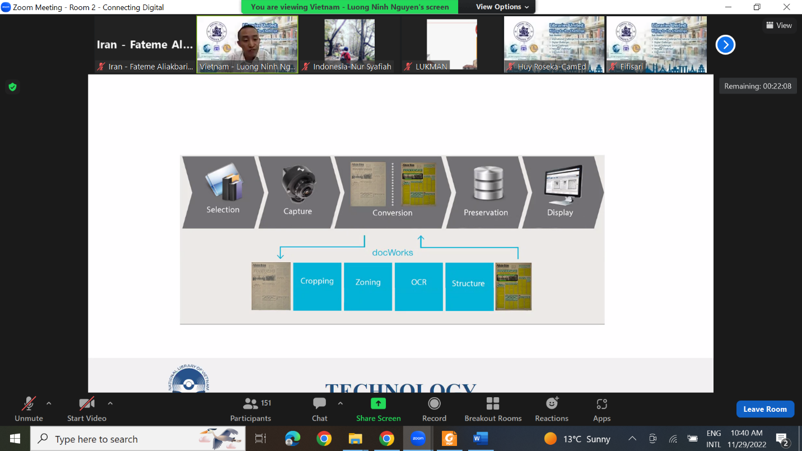Screen dimensions: 802x451
Task: Open the Reactions menu
Action: 552,409
